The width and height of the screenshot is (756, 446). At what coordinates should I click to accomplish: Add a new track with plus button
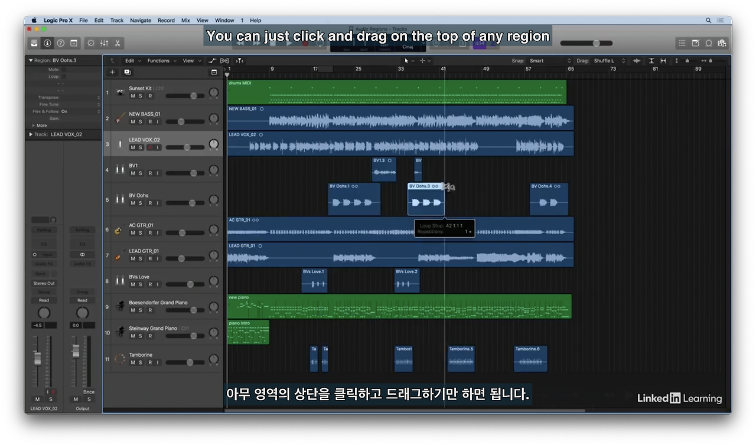point(112,72)
